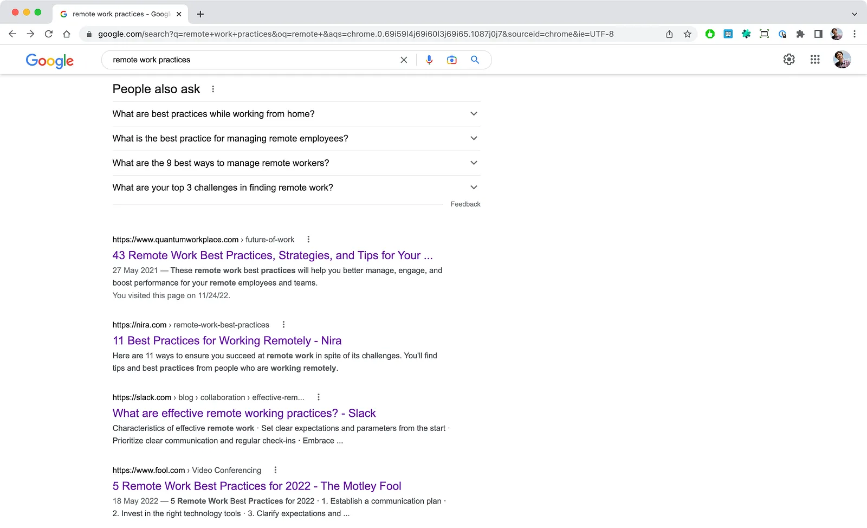Open the tab search dropdown arrow
The width and height of the screenshot is (867, 528).
(x=855, y=14)
